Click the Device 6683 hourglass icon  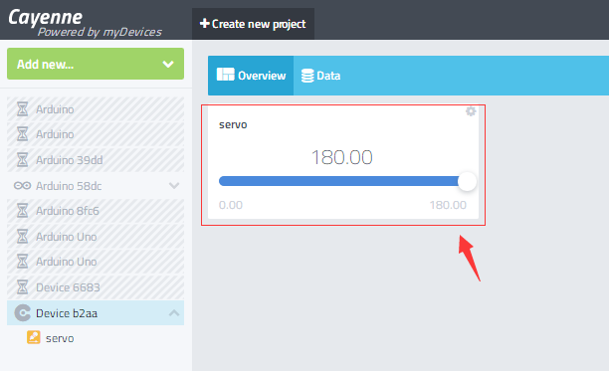click(x=23, y=287)
